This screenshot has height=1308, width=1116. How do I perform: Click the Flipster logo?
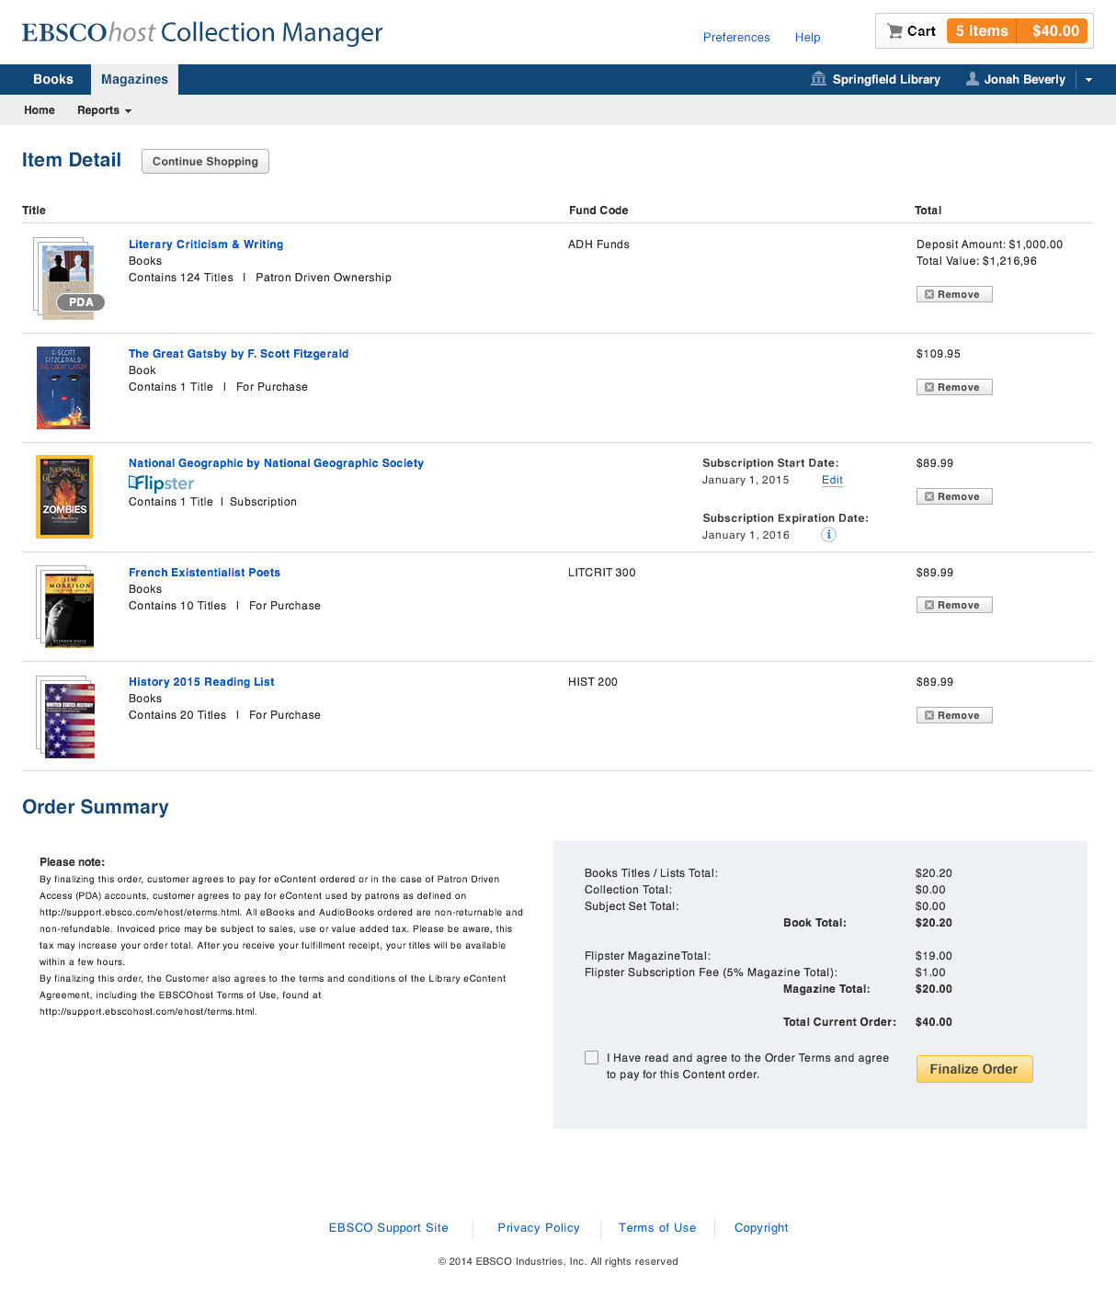pos(162,483)
